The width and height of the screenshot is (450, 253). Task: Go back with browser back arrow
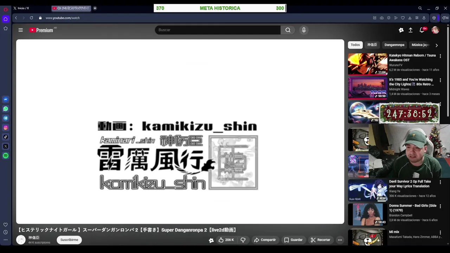click(x=16, y=18)
